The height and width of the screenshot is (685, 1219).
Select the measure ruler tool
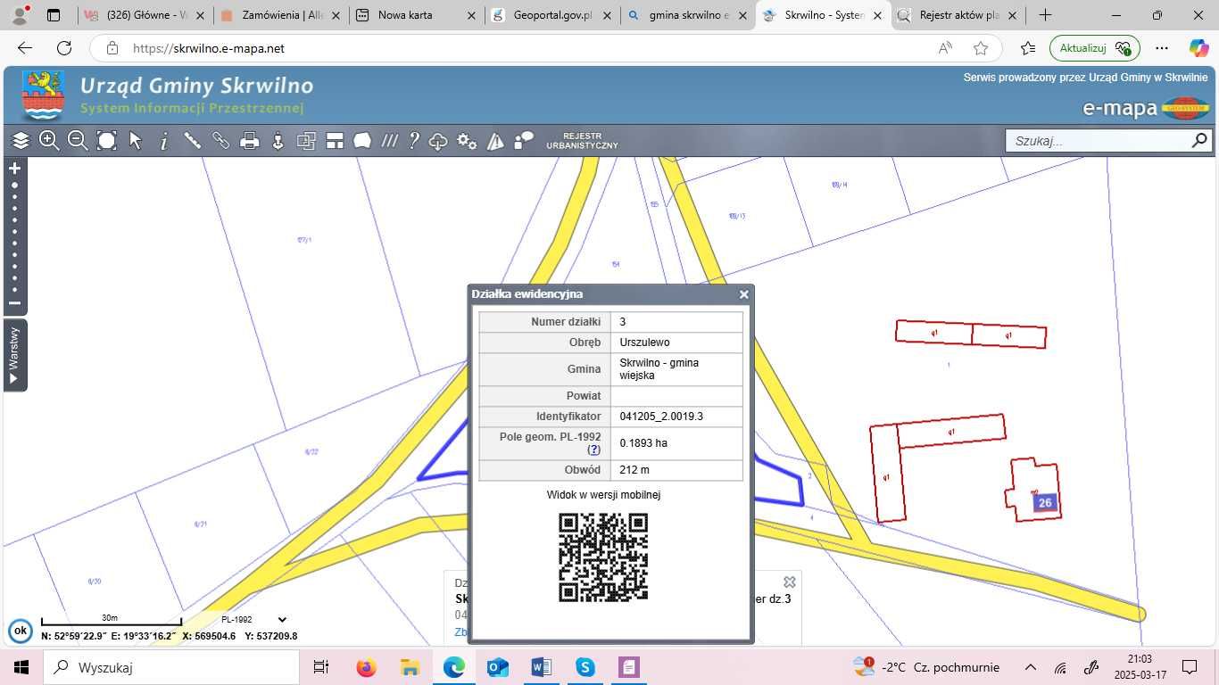click(x=193, y=141)
